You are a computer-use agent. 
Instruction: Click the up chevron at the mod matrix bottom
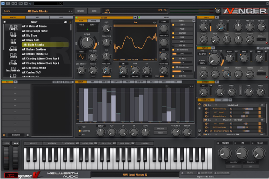click(199, 135)
